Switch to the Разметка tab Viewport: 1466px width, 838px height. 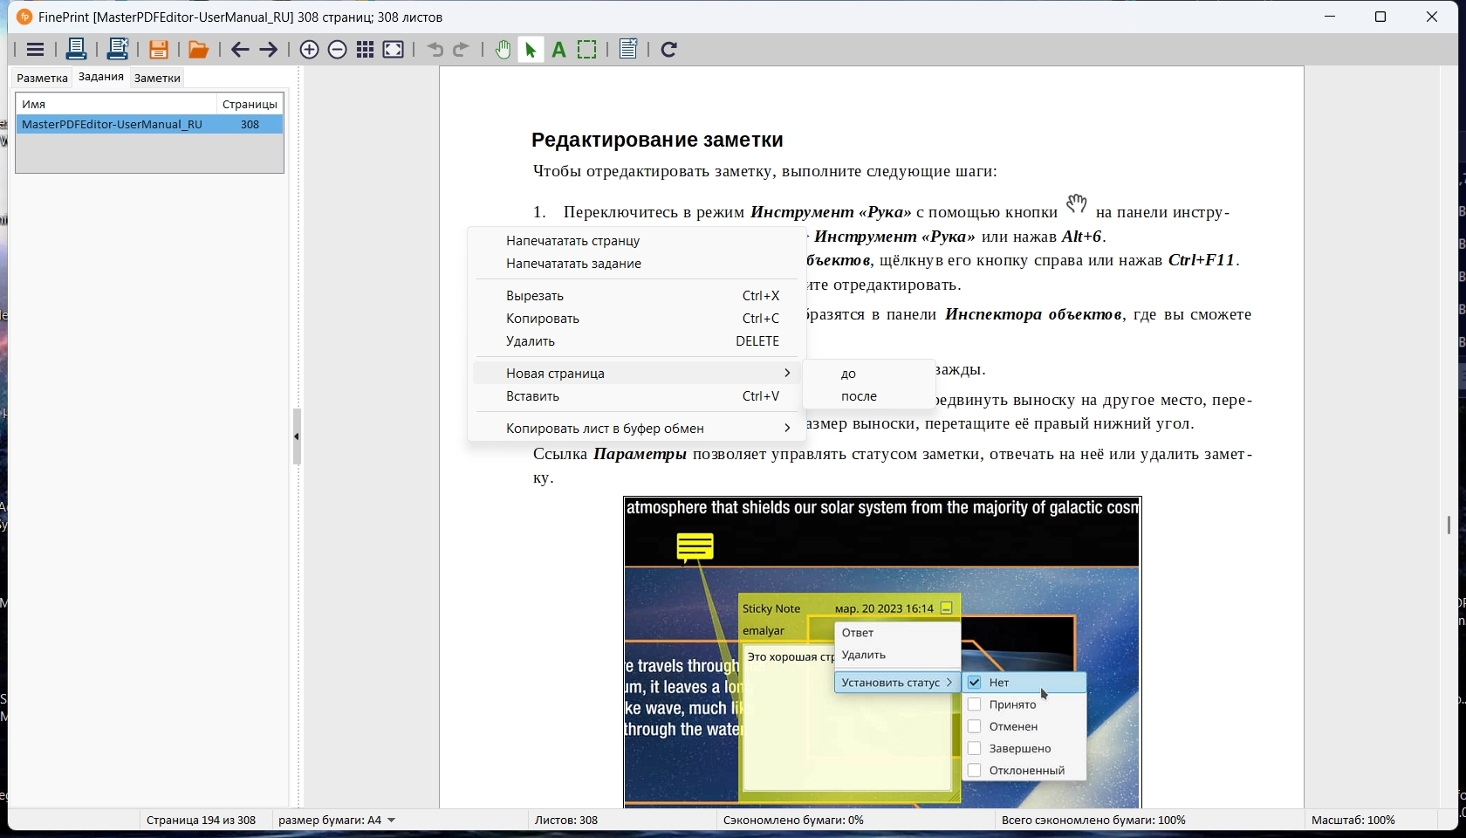(x=42, y=78)
